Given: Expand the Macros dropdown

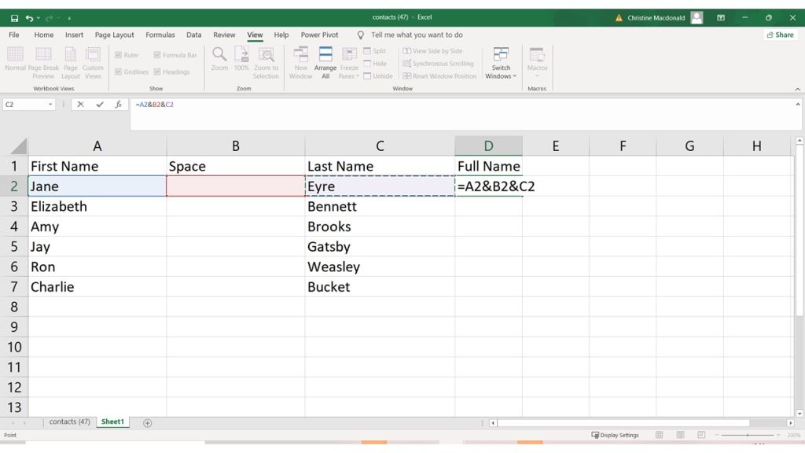Looking at the screenshot, I should [537, 76].
